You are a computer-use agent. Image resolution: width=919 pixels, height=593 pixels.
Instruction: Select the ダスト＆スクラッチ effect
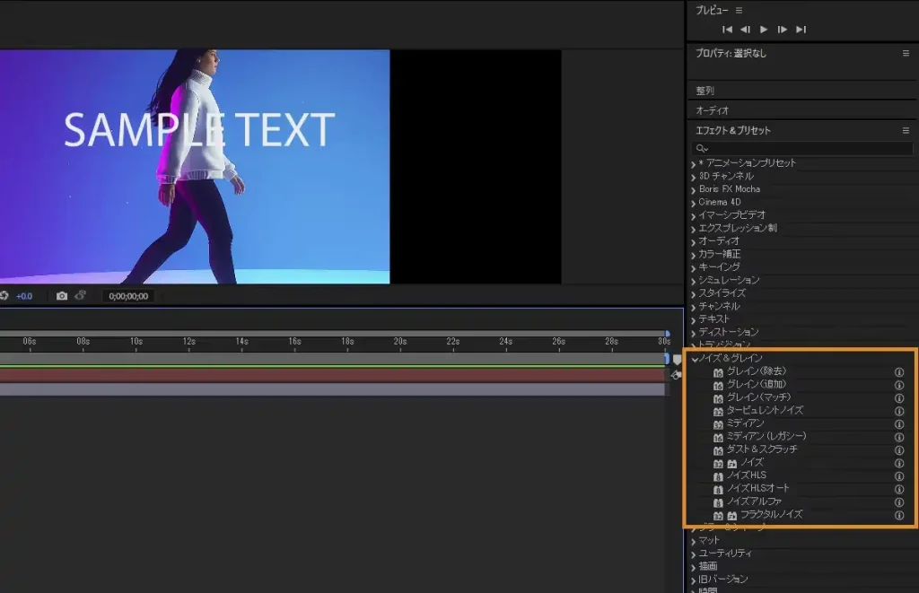click(x=761, y=449)
